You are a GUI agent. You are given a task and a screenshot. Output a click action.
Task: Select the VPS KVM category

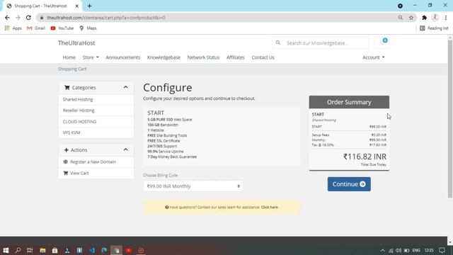(x=96, y=132)
